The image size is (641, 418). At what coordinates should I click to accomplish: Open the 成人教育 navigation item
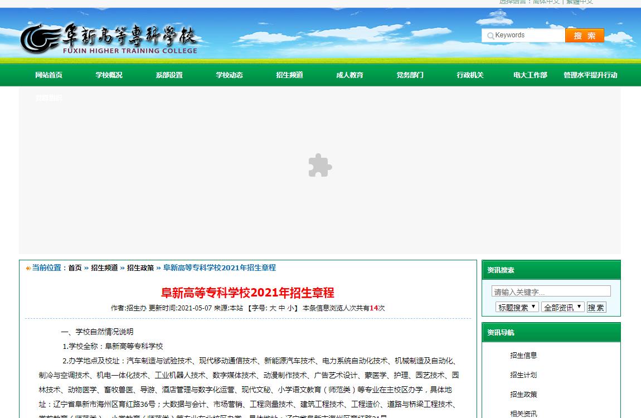pos(349,75)
